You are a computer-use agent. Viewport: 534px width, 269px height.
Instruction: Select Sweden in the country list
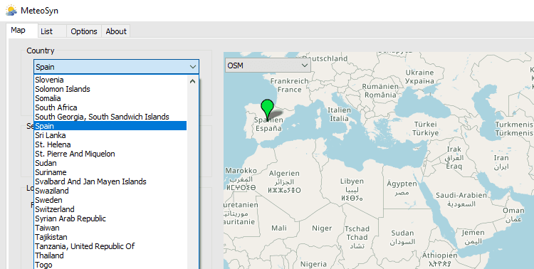[110, 199]
